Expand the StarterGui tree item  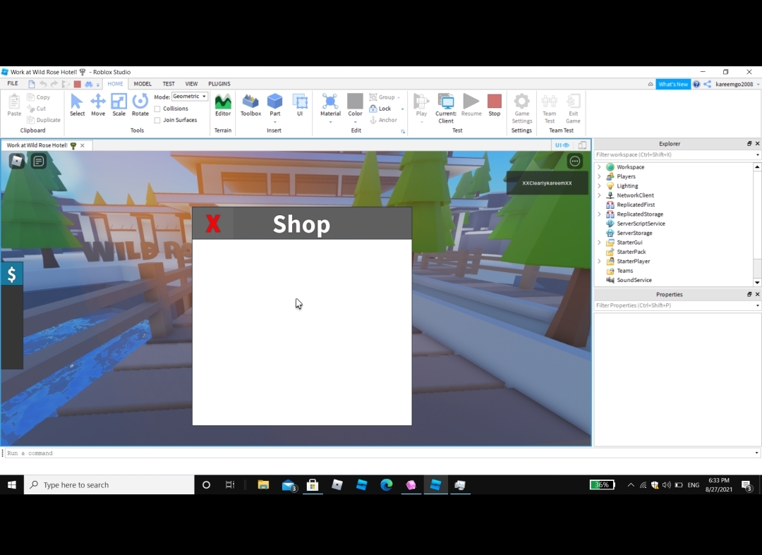coord(599,242)
